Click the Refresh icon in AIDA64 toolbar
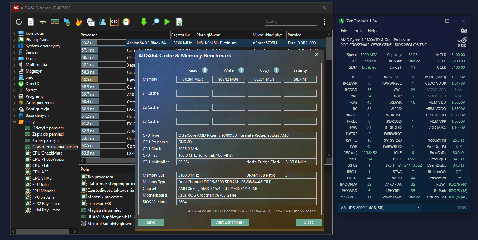Viewport: 478px width, 240px height. (19, 22)
